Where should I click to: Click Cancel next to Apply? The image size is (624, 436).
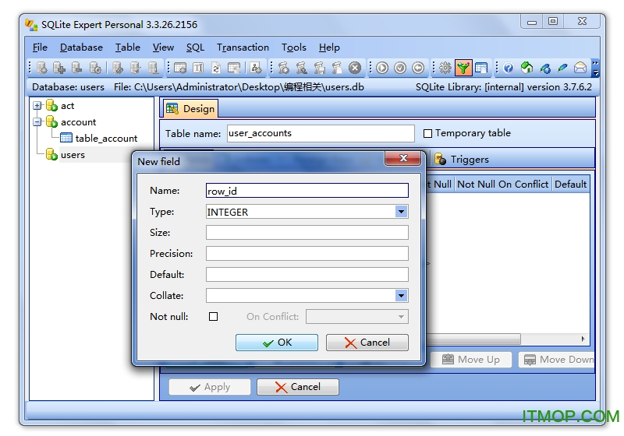(298, 387)
